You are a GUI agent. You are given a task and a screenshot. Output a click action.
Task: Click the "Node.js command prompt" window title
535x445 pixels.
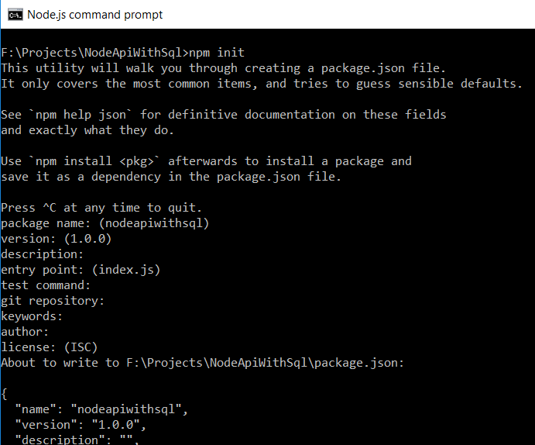[x=94, y=14]
